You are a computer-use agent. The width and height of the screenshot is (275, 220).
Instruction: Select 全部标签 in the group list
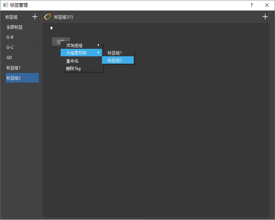(22, 27)
